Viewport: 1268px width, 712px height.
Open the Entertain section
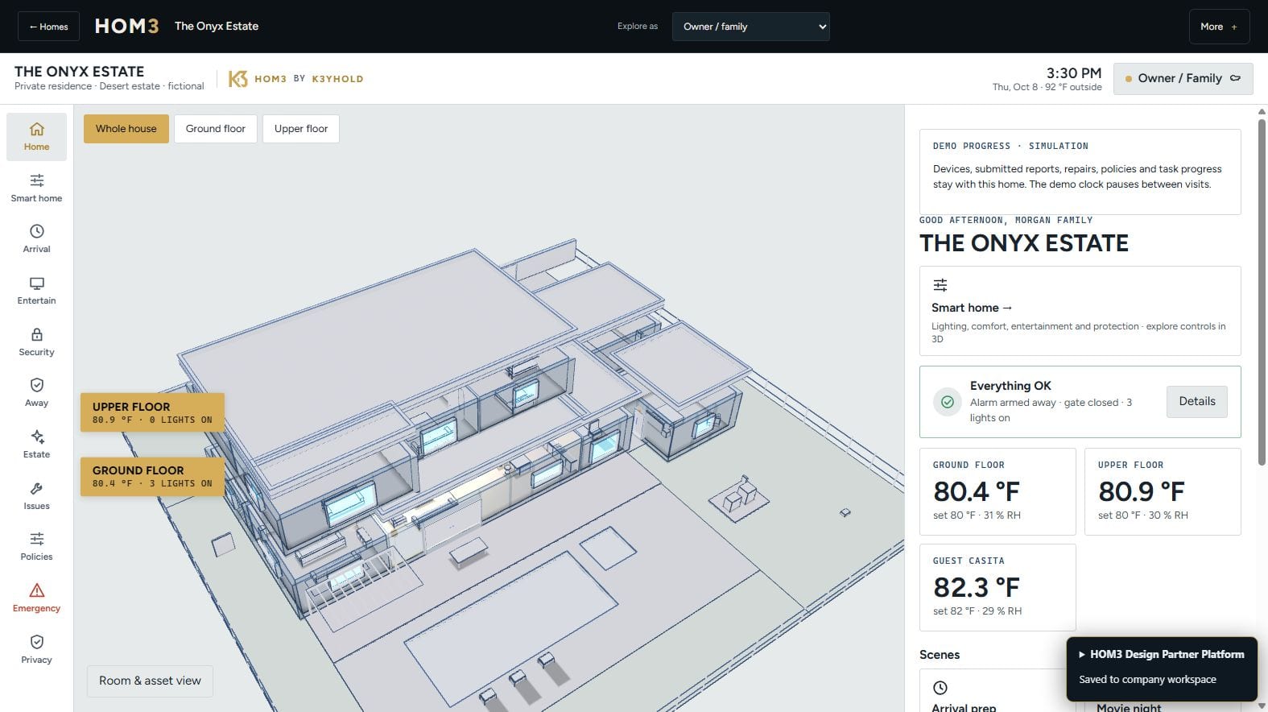36,290
